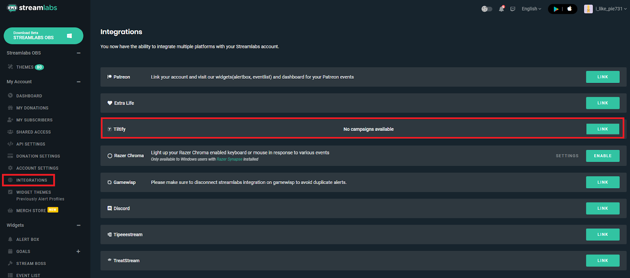Click the Twitch chat icon in header
This screenshot has width=630, height=278.
[x=513, y=9]
